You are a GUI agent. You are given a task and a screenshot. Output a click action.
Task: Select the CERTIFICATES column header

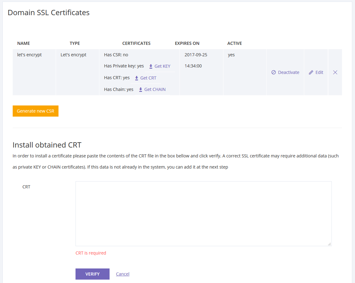(136, 43)
